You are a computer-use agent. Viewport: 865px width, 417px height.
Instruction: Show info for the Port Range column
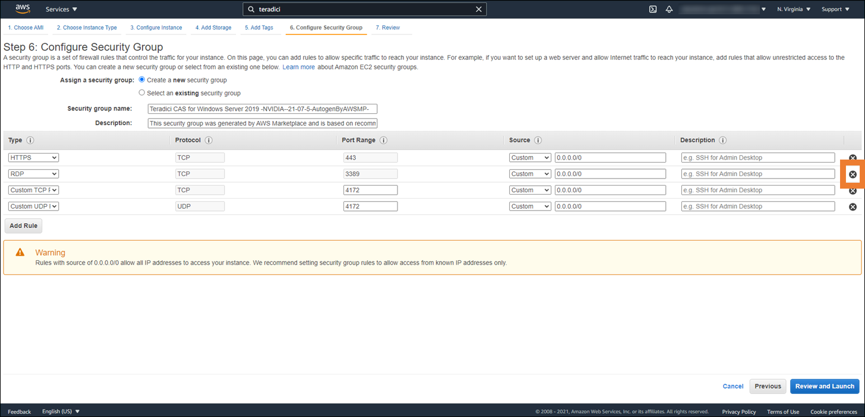pos(384,141)
